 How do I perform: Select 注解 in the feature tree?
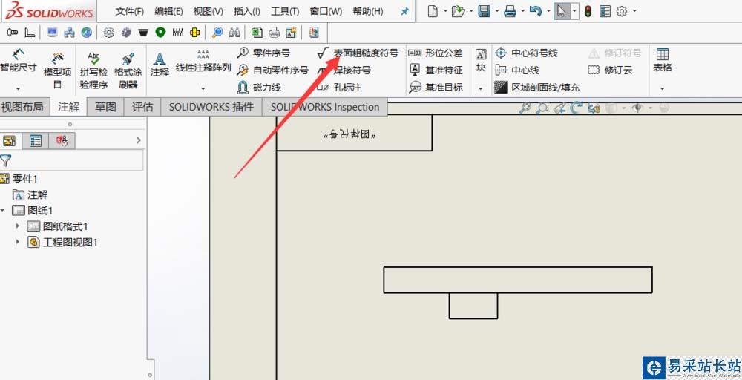coord(30,194)
